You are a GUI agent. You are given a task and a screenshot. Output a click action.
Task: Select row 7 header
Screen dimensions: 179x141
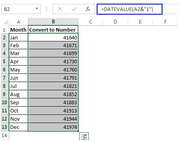(4, 78)
